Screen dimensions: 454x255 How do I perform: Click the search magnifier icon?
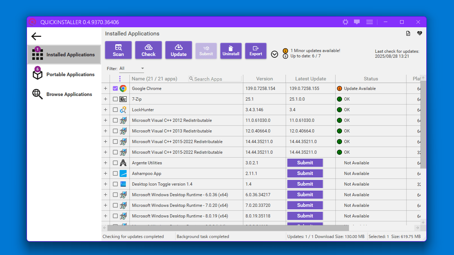[191, 79]
